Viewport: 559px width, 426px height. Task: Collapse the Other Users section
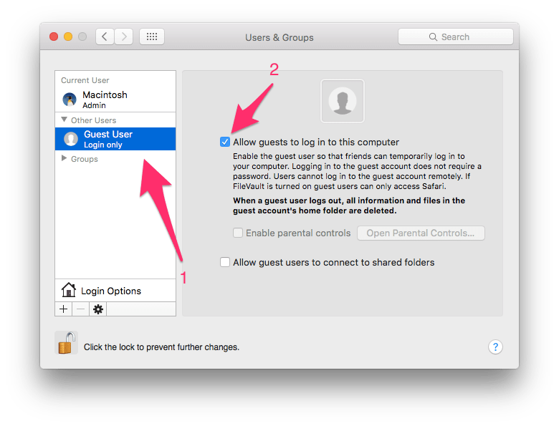(64, 120)
